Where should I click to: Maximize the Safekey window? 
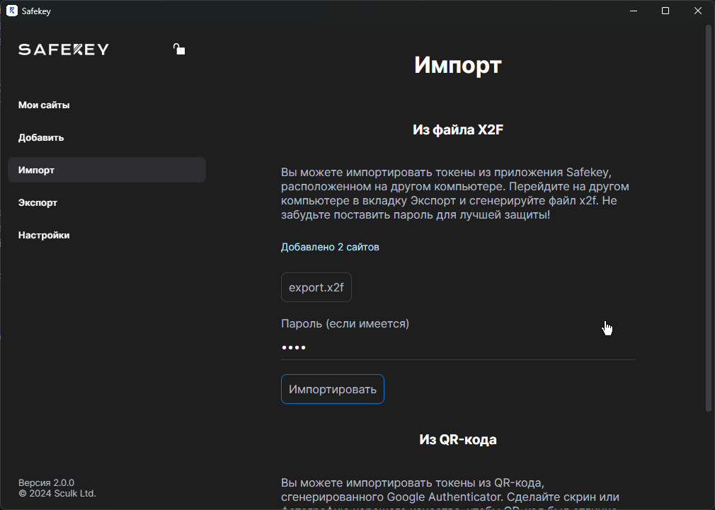pos(665,11)
